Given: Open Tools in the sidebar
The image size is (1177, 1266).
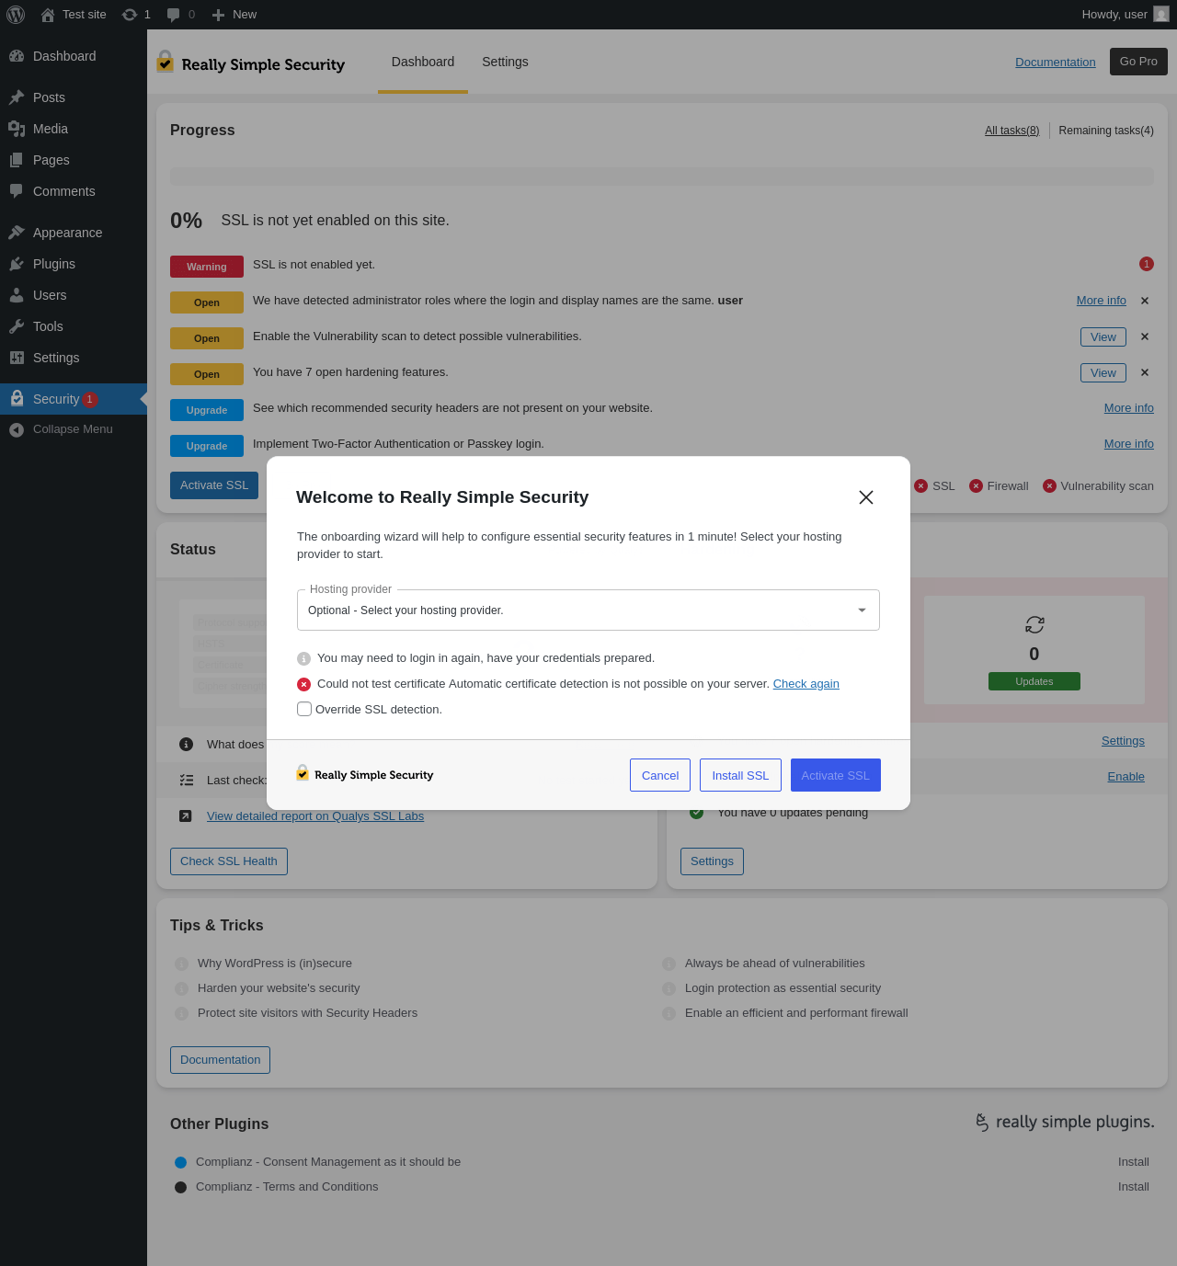Looking at the screenshot, I should click(x=74, y=326).
